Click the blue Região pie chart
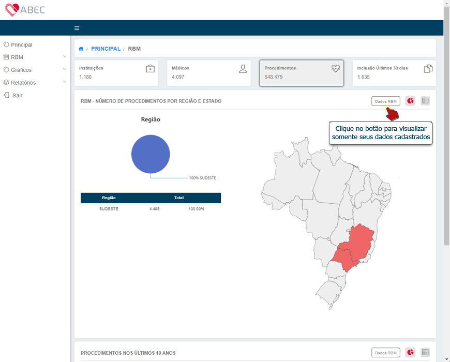 click(x=151, y=154)
